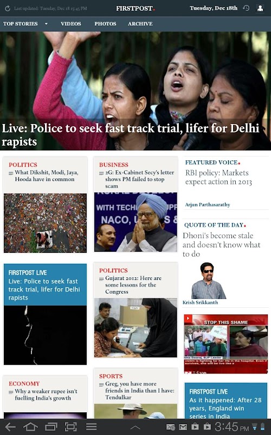Tap the screenshot capture icon
The width and height of the screenshot is (271, 435).
click(71, 427)
